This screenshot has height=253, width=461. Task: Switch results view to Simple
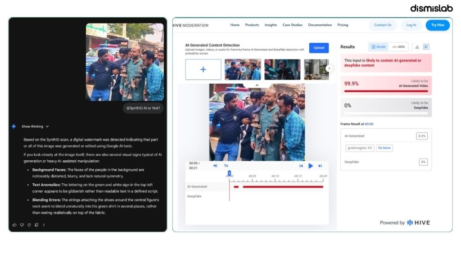(379, 47)
